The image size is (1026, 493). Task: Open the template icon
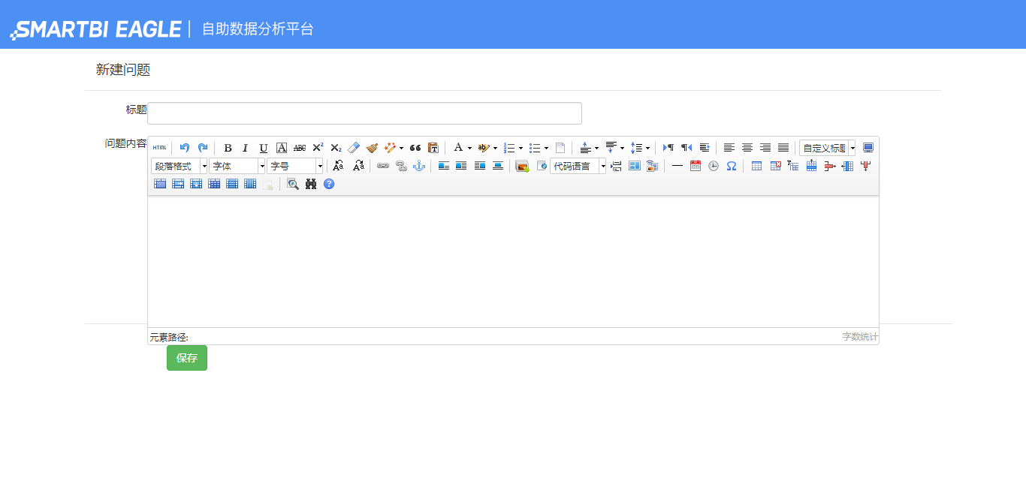635,166
